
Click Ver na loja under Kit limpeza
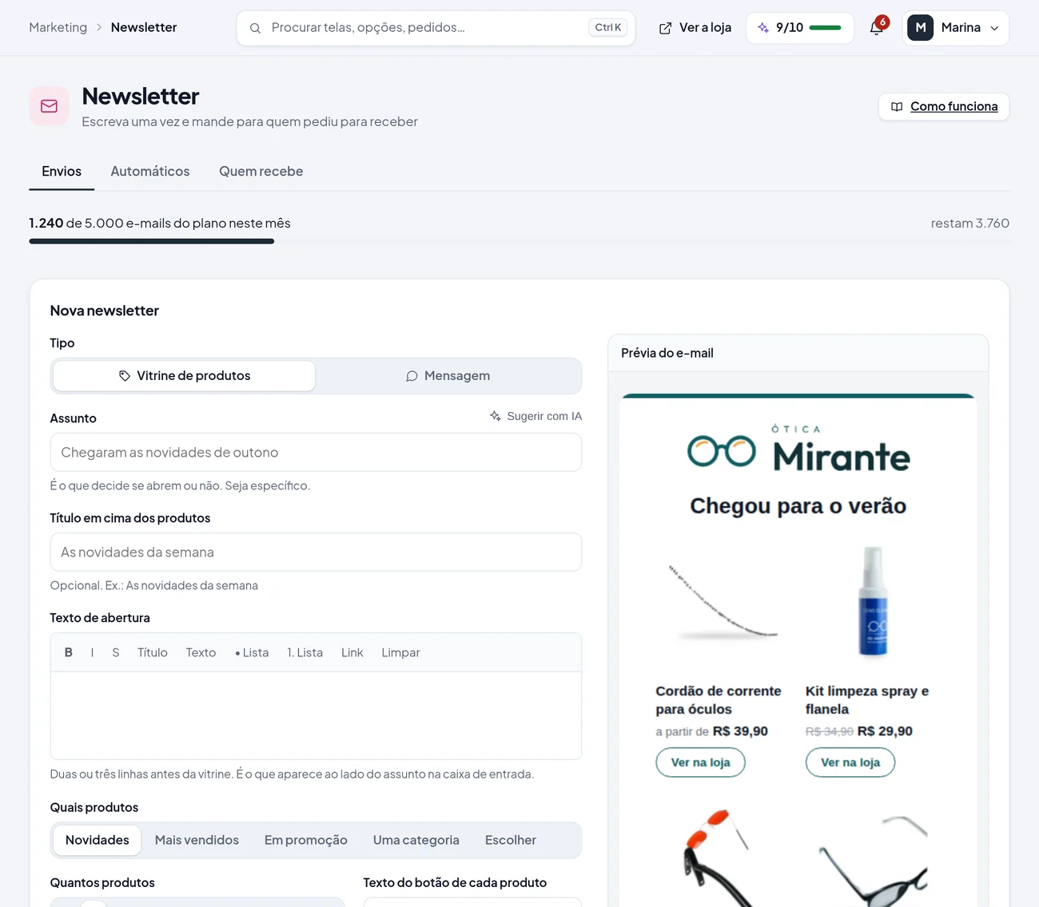click(x=850, y=762)
